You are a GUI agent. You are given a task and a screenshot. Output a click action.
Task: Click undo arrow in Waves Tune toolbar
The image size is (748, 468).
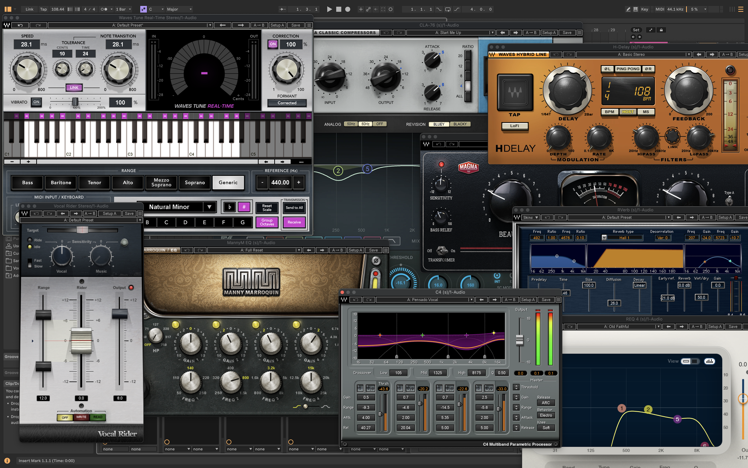click(20, 25)
